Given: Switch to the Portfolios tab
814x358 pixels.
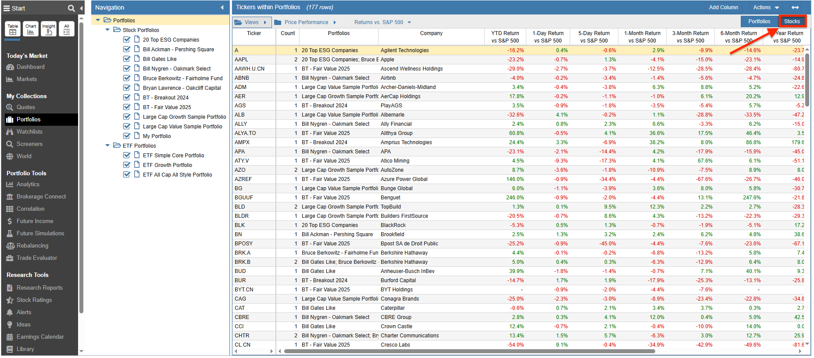Looking at the screenshot, I should click(x=759, y=21).
